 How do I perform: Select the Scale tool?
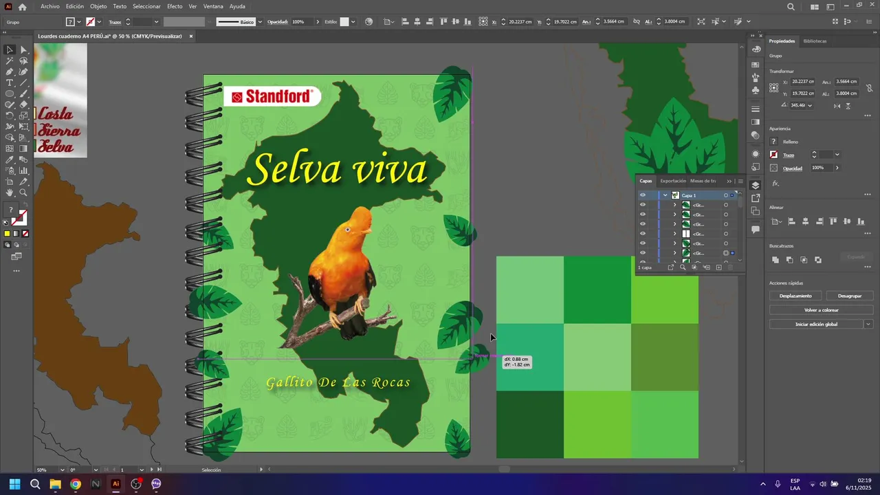(23, 115)
